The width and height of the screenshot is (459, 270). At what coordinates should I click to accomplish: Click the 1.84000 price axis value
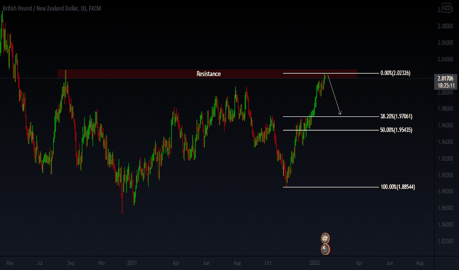click(x=445, y=225)
